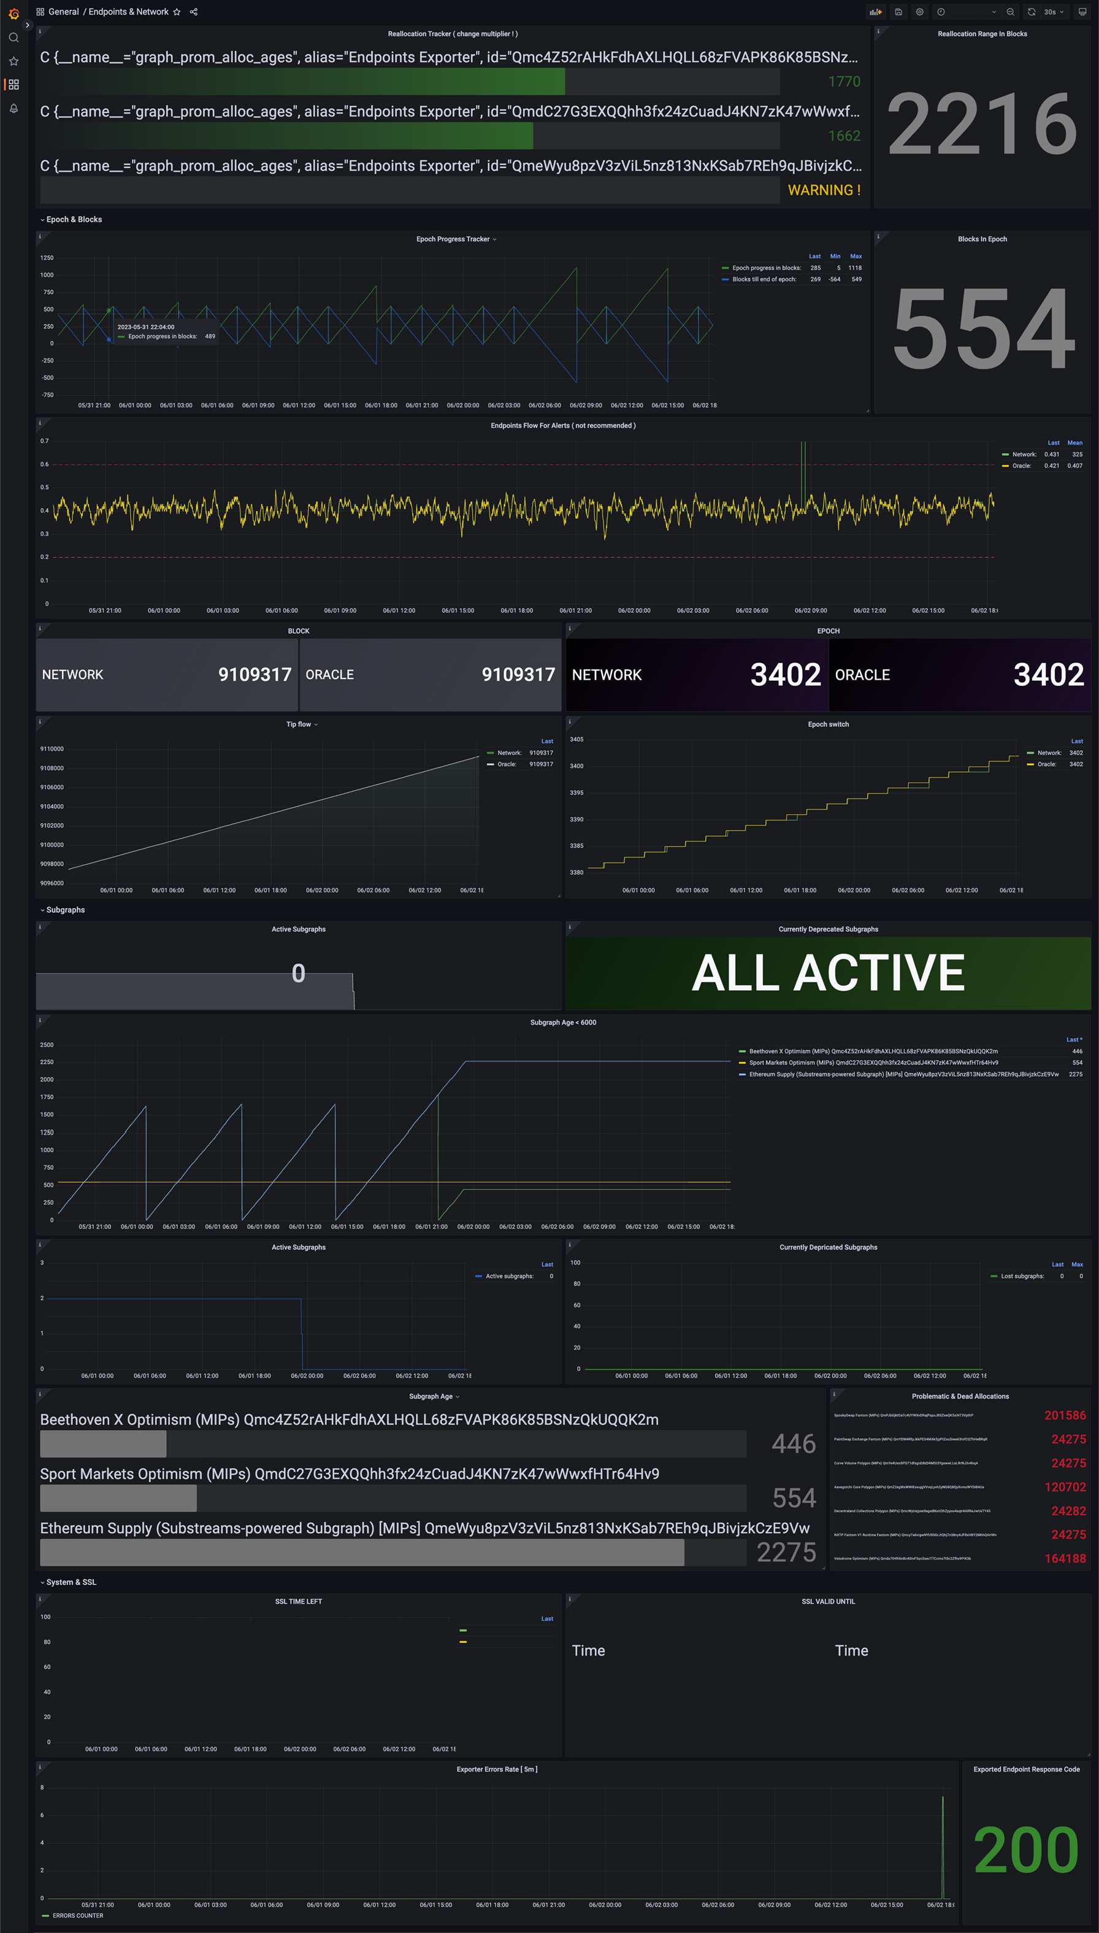Click the zoom out time range icon
The image size is (1099, 1933).
[x=1010, y=12]
